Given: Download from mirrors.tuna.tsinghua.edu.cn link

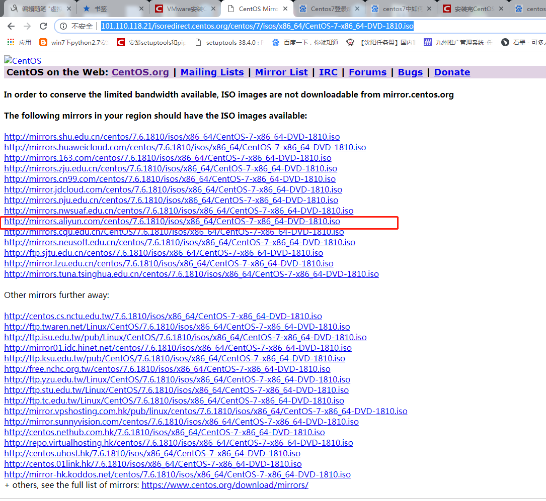Looking at the screenshot, I should (x=192, y=274).
